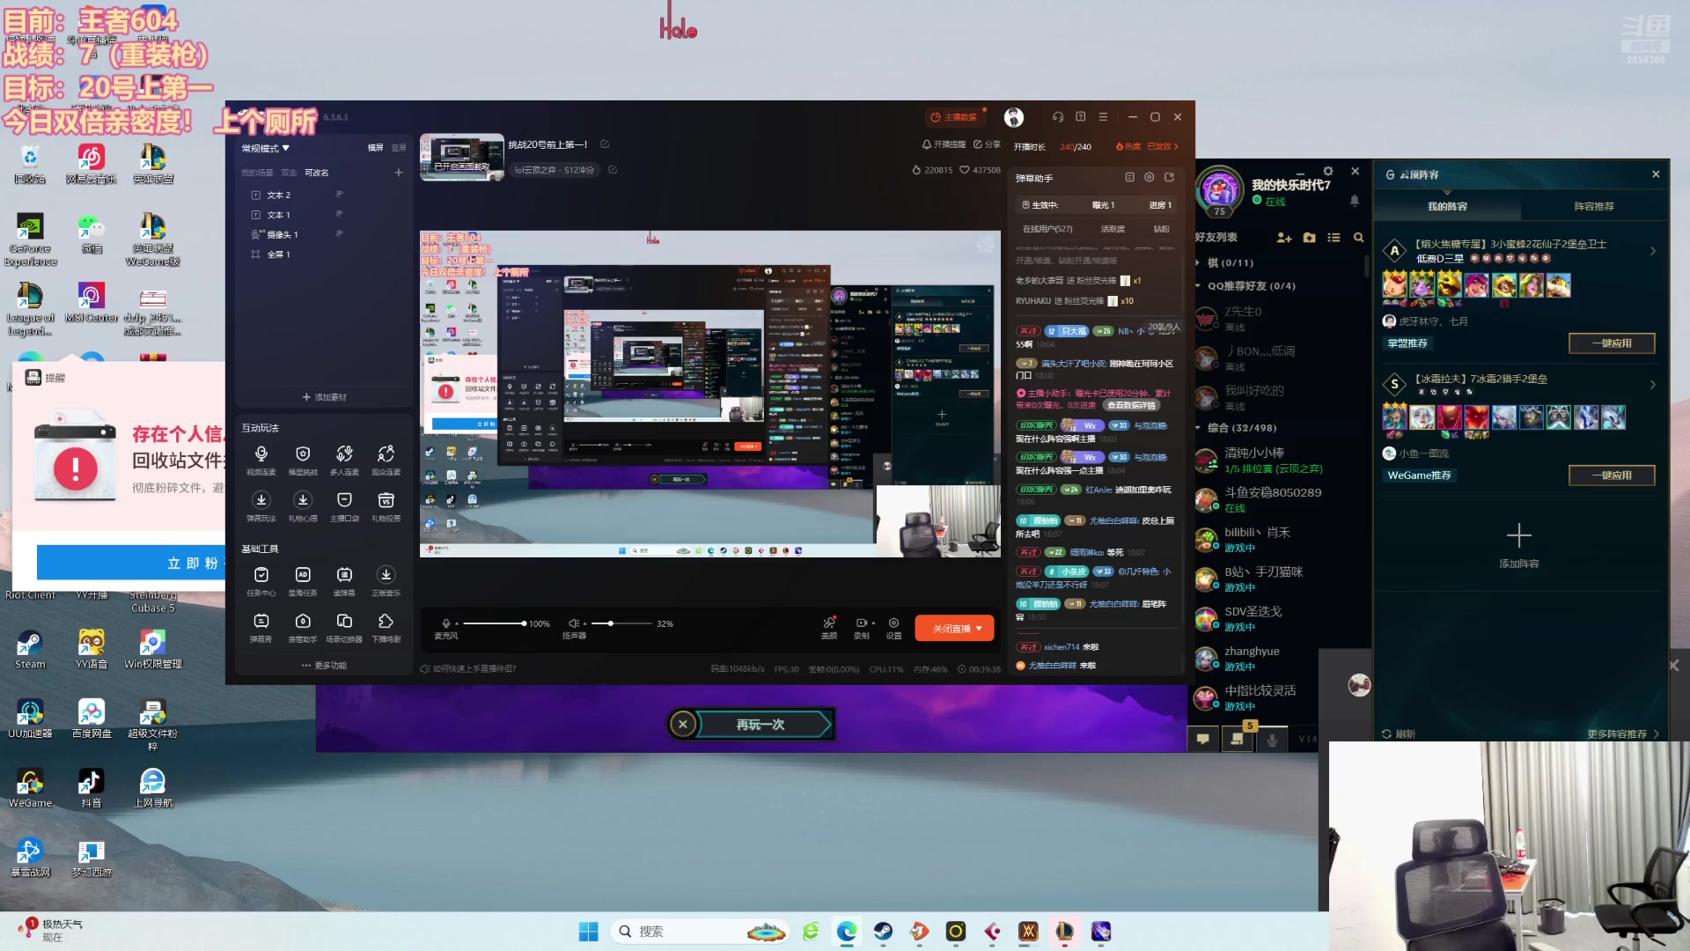Image resolution: width=1690 pixels, height=951 pixels.
Task: Click the Windows taskbar 搜索 search box
Action: click(700, 932)
